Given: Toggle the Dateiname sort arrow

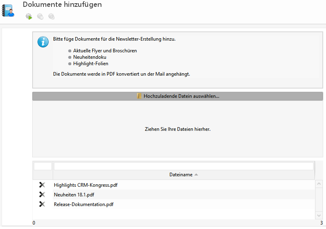Looking at the screenshot, I should coord(196,175).
